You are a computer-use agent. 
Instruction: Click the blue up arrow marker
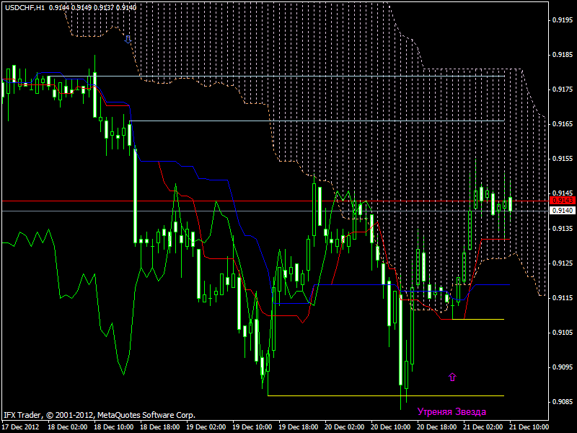pos(452,377)
